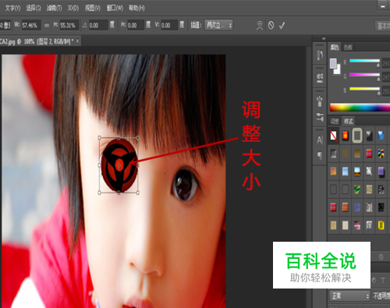Viewport: 390px width, 308px height.
Task: Commit the transform with the checkmark icon
Action: 282,26
